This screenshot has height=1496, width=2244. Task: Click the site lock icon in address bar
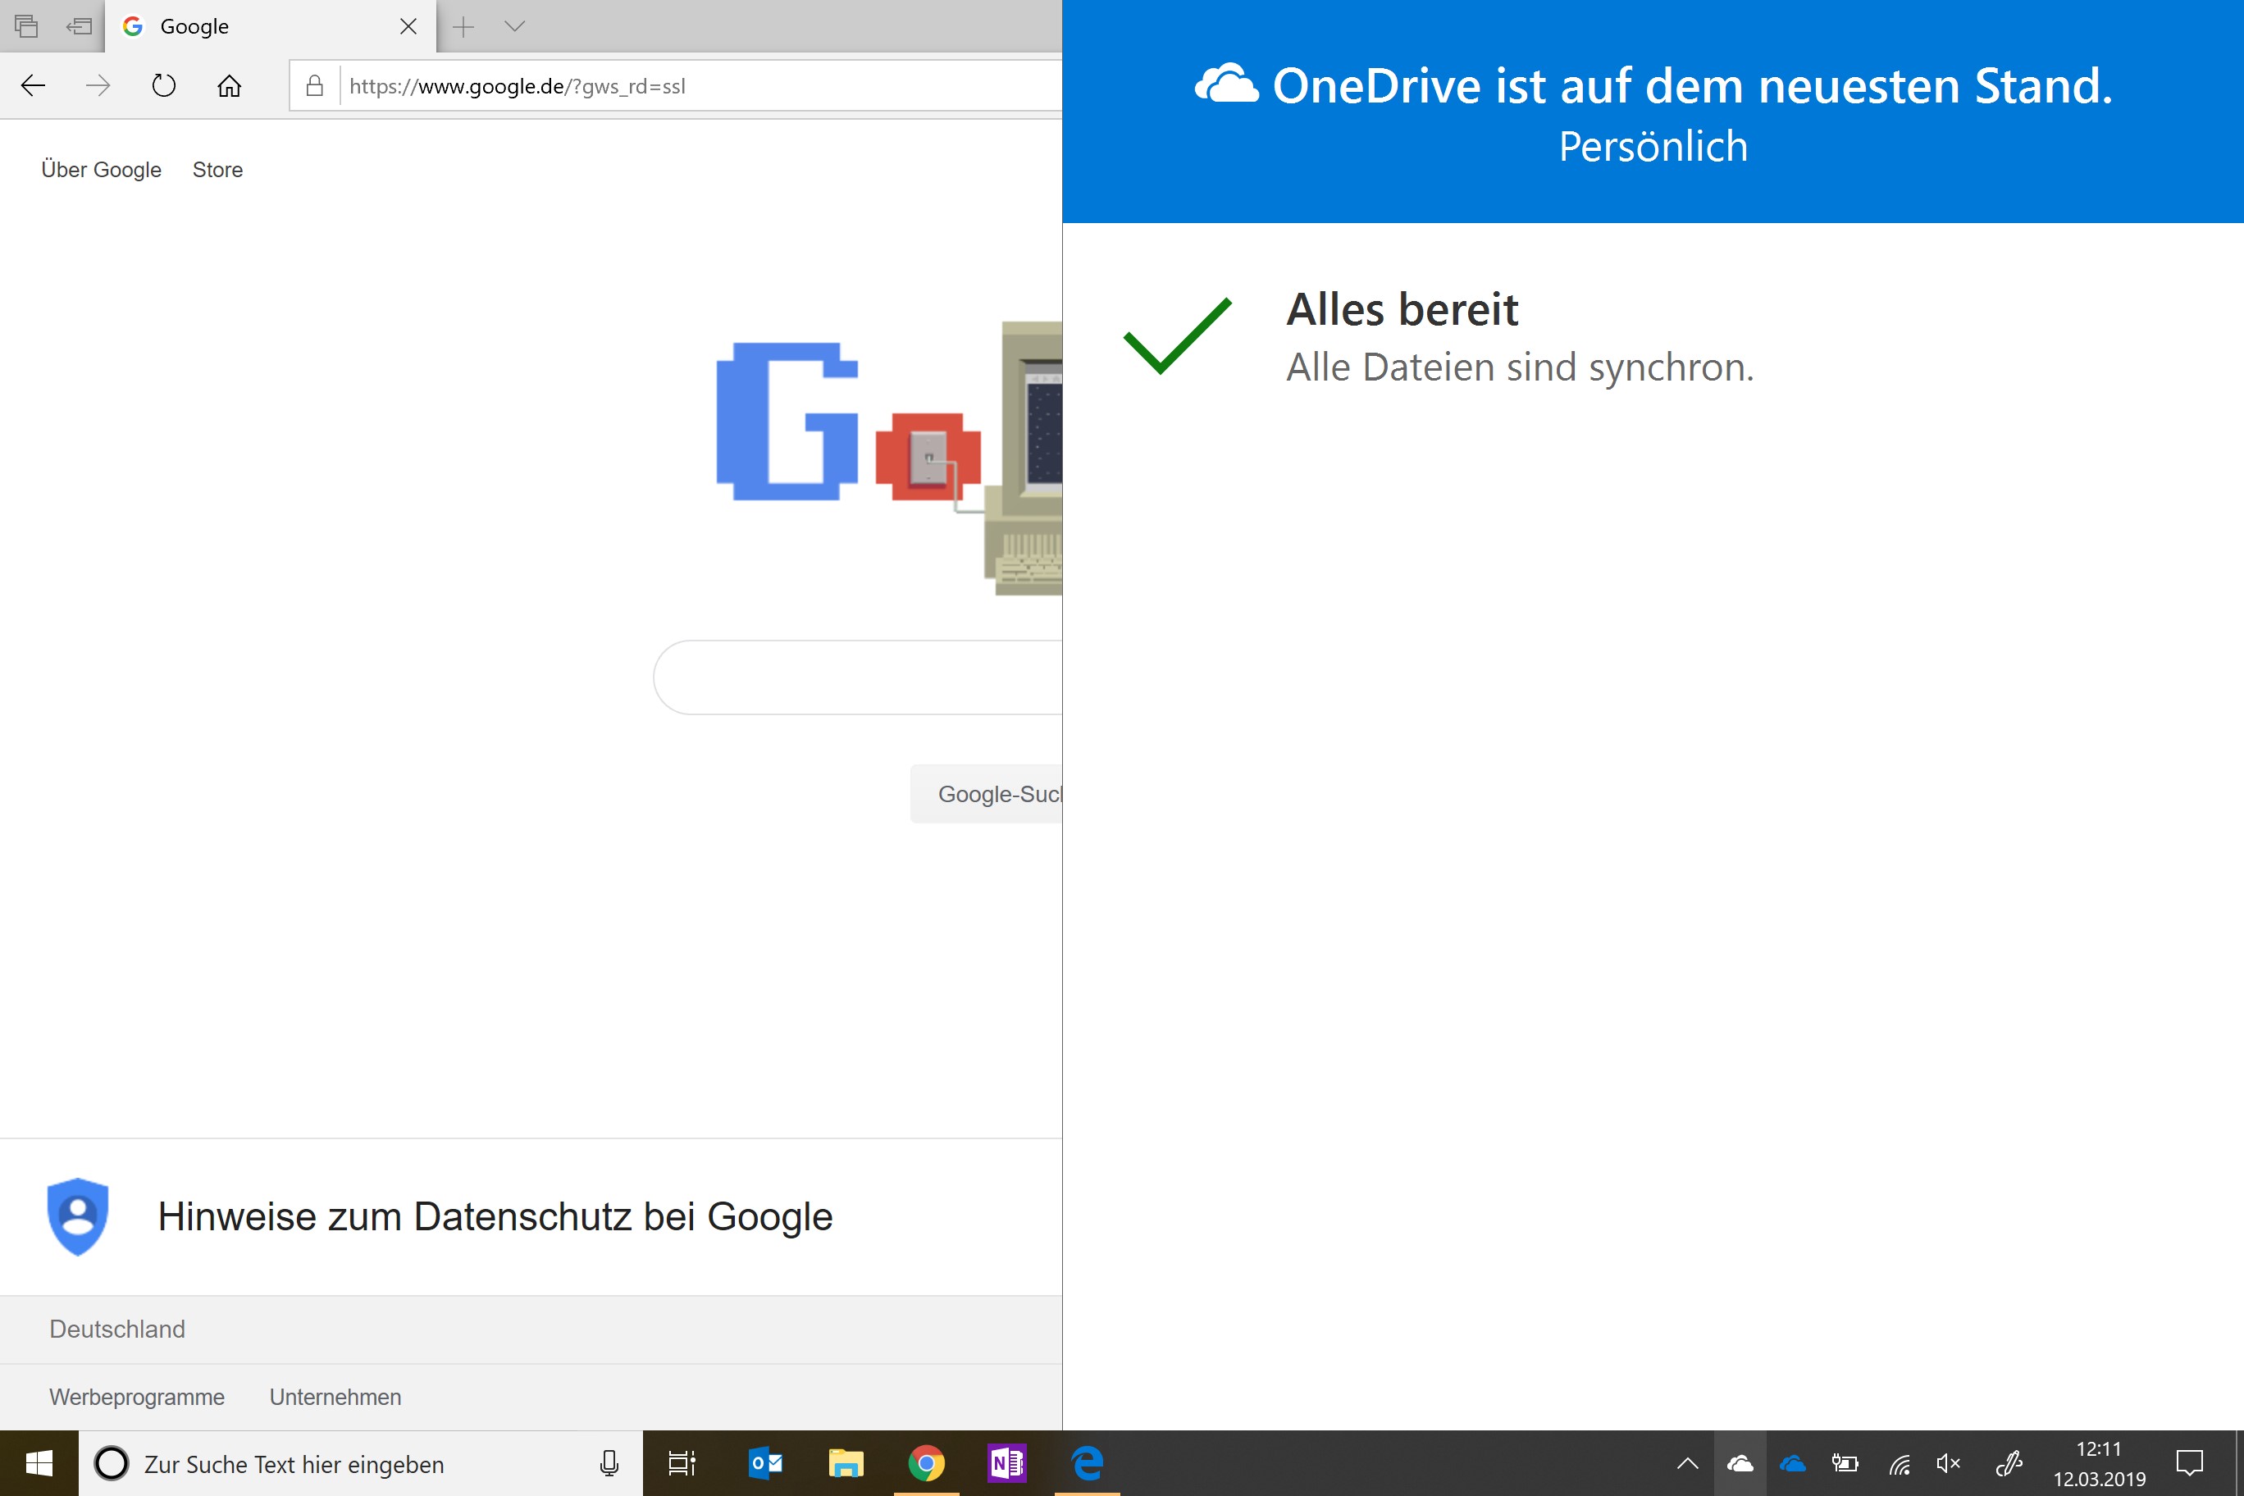[x=314, y=86]
